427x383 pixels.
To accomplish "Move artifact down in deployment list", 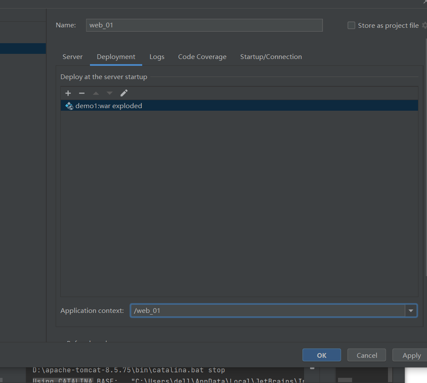I will pos(110,93).
